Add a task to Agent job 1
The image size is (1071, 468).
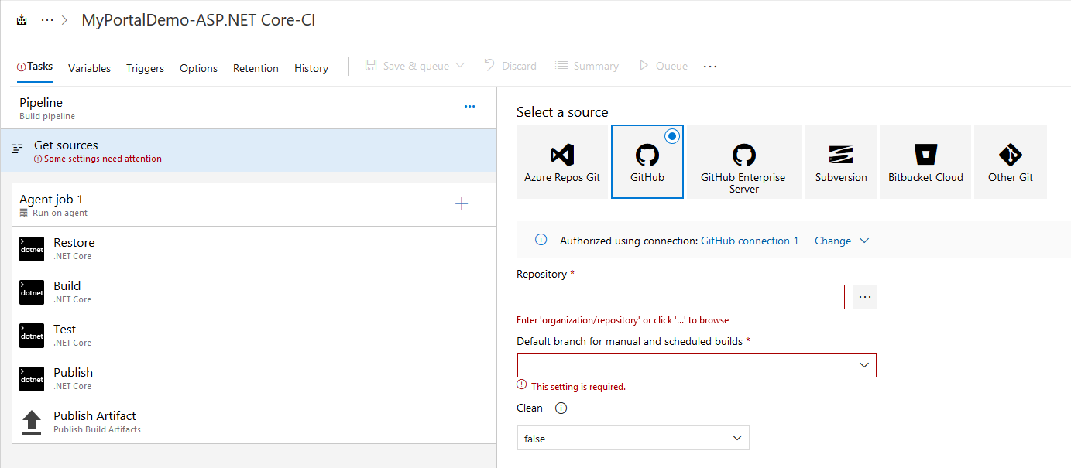click(462, 204)
